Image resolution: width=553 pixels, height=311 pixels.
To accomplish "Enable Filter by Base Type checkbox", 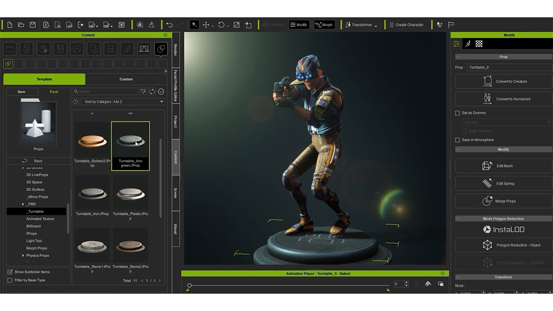I will [10, 280].
